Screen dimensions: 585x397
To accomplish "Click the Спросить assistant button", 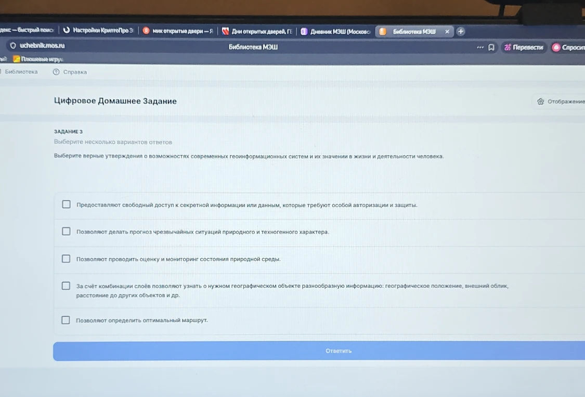I will pos(567,47).
